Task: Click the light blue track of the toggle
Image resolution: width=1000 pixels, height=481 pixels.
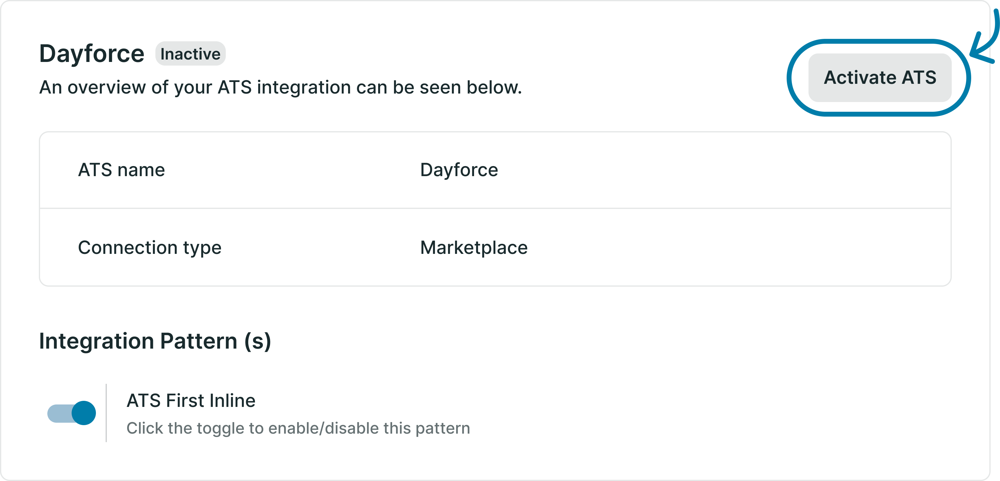Action: tap(59, 413)
